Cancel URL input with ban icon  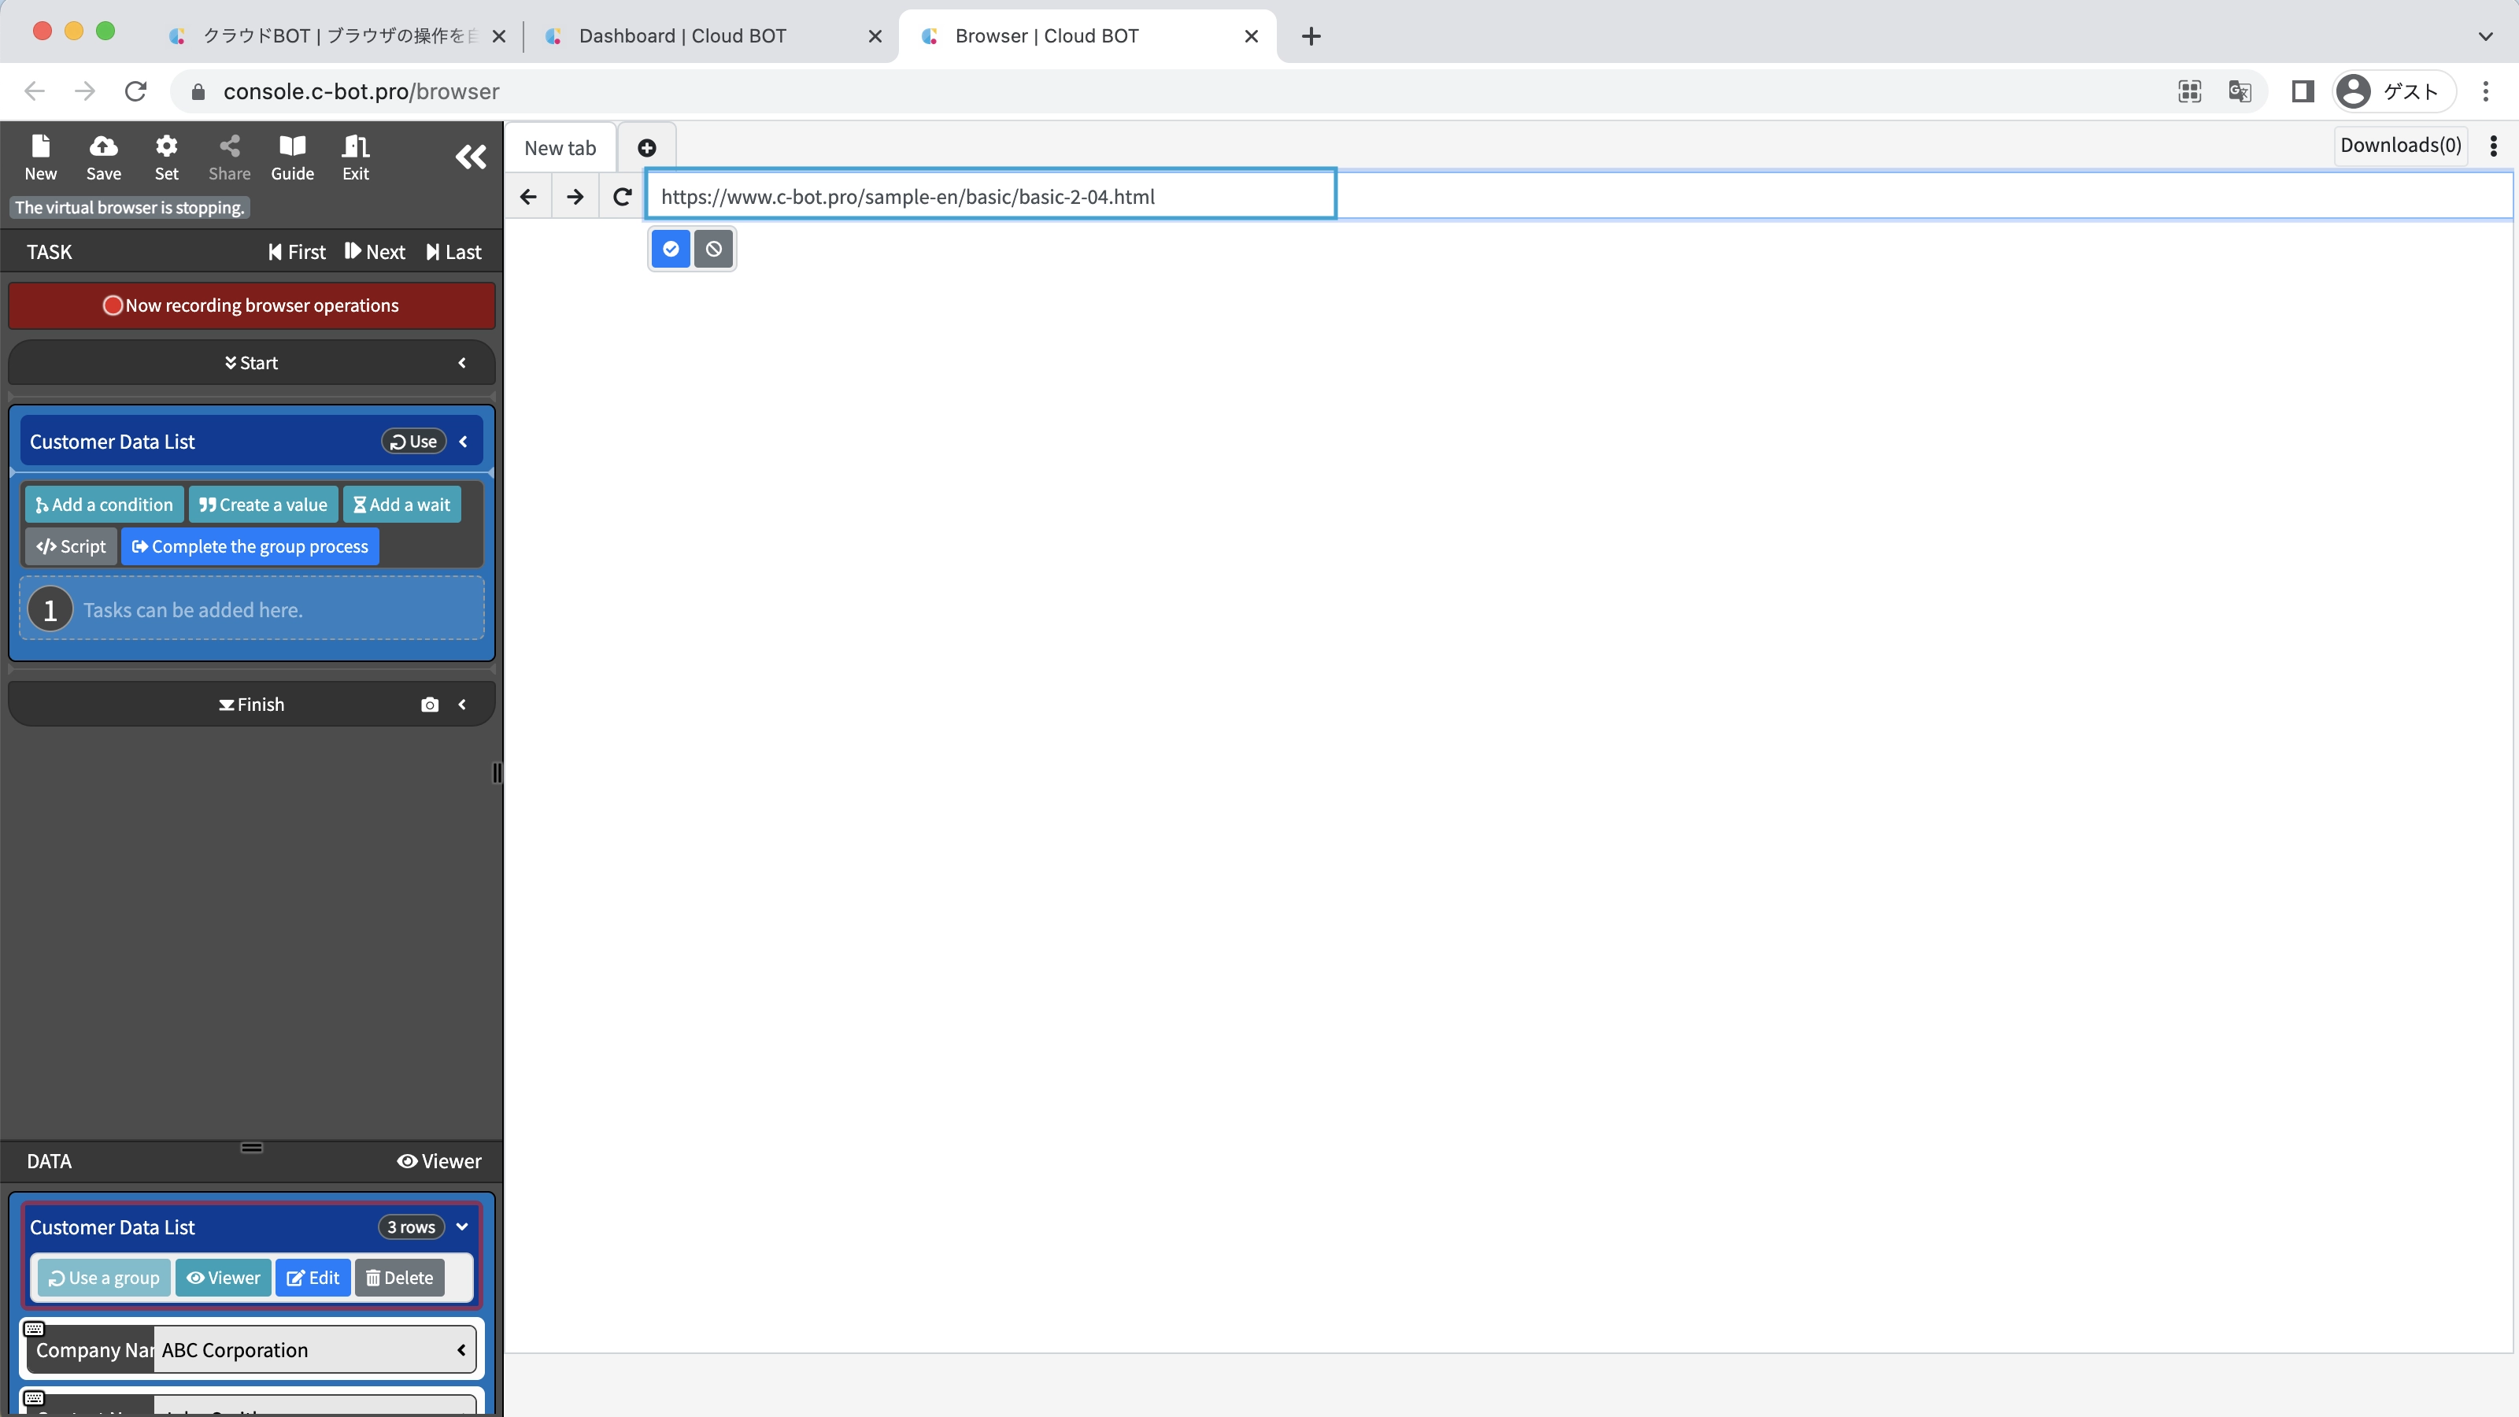click(714, 250)
